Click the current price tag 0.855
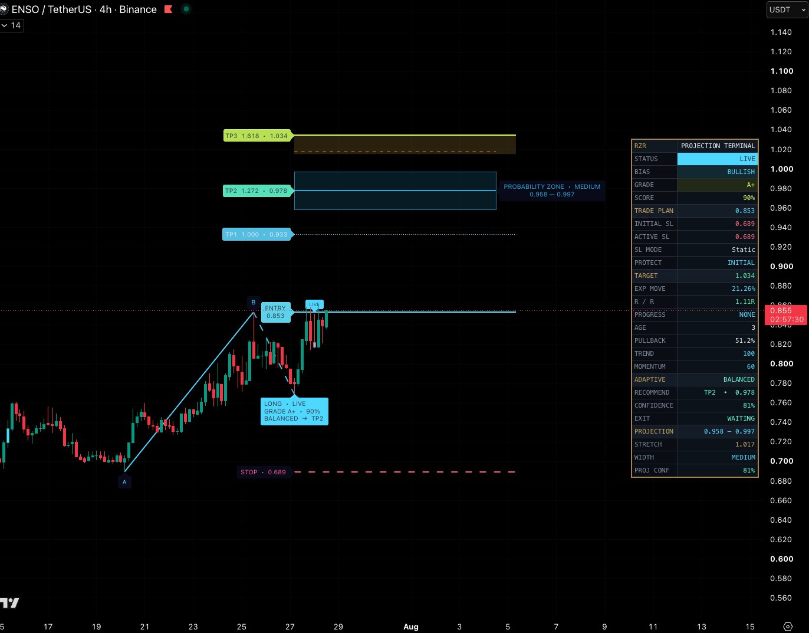 [x=786, y=315]
